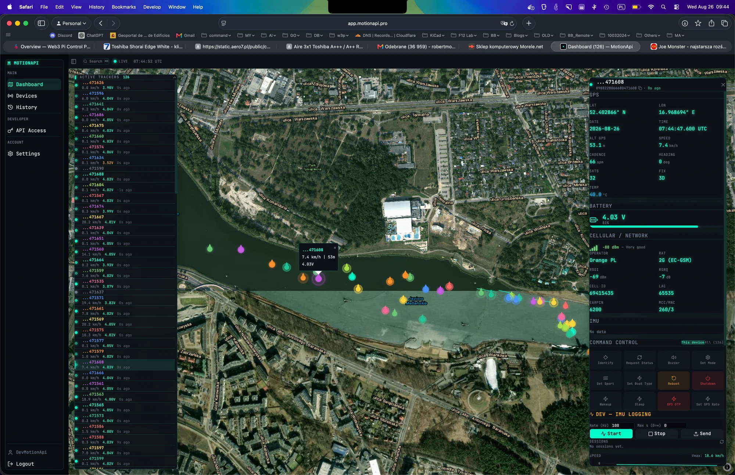Open the Gmail bookmark
This screenshot has width=735, height=475.
[x=185, y=35]
